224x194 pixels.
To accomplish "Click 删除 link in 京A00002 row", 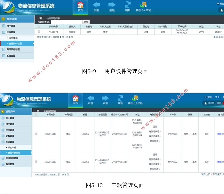I will [219, 162].
